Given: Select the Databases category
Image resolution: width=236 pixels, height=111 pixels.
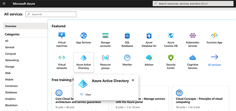Looking at the screenshot, I should (x=11, y=92).
